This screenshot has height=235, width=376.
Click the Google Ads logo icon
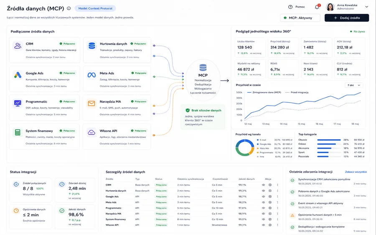18,75
